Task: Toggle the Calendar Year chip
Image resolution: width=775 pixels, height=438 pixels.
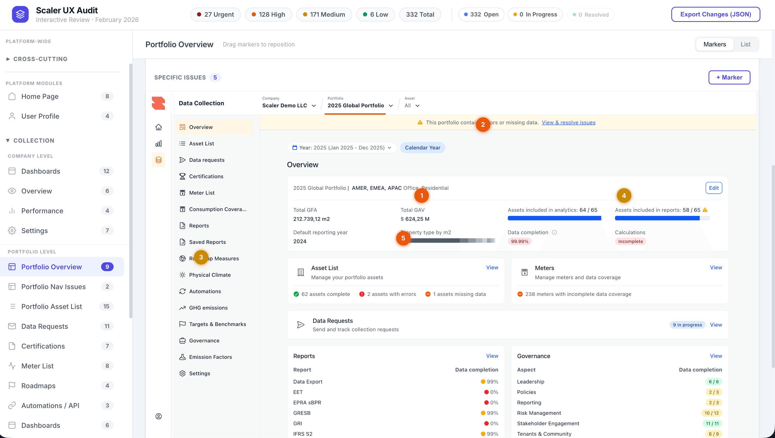Action: click(x=422, y=148)
